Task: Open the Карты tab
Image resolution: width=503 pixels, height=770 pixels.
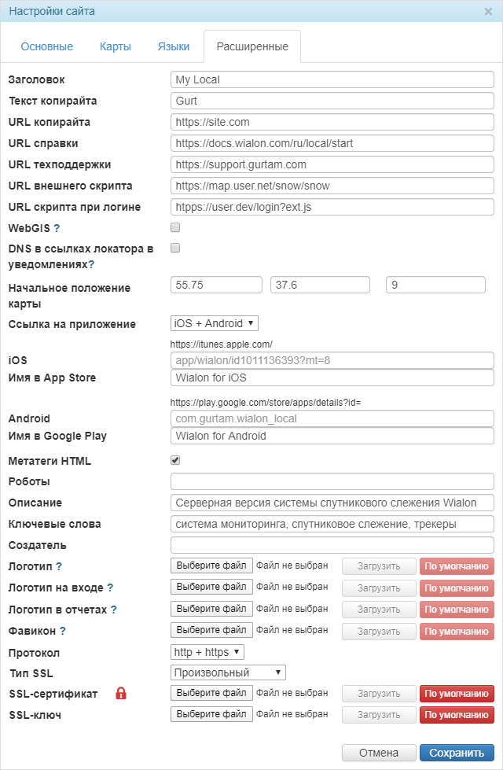Action: (x=116, y=46)
